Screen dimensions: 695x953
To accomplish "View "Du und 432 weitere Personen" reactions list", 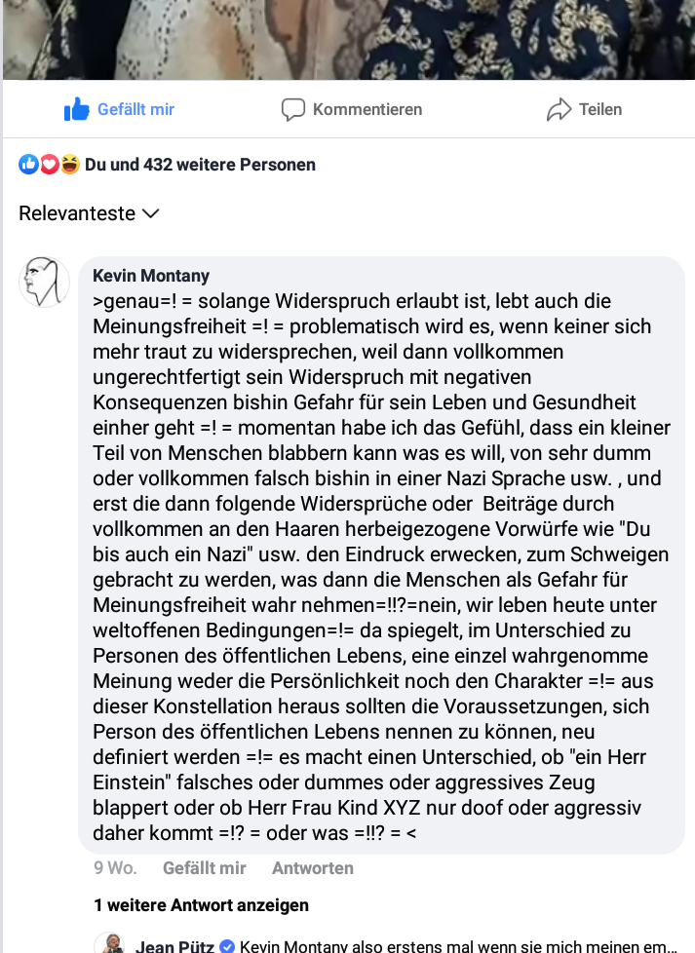I will coord(200,165).
